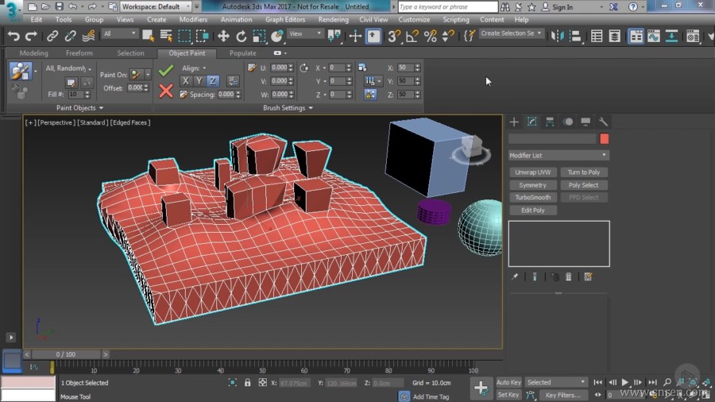
Task: Open the Rendering menu
Action: click(333, 19)
